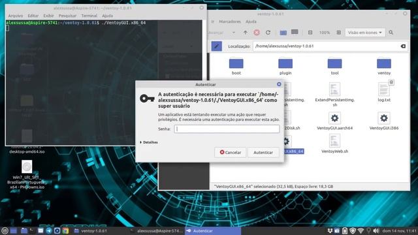Select the ventoy folder

384,67
